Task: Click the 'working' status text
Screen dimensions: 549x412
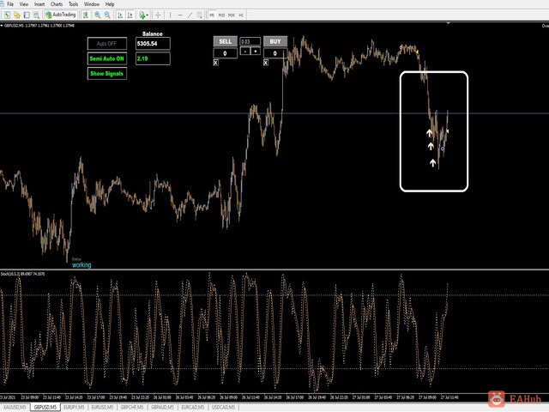Action: click(81, 265)
